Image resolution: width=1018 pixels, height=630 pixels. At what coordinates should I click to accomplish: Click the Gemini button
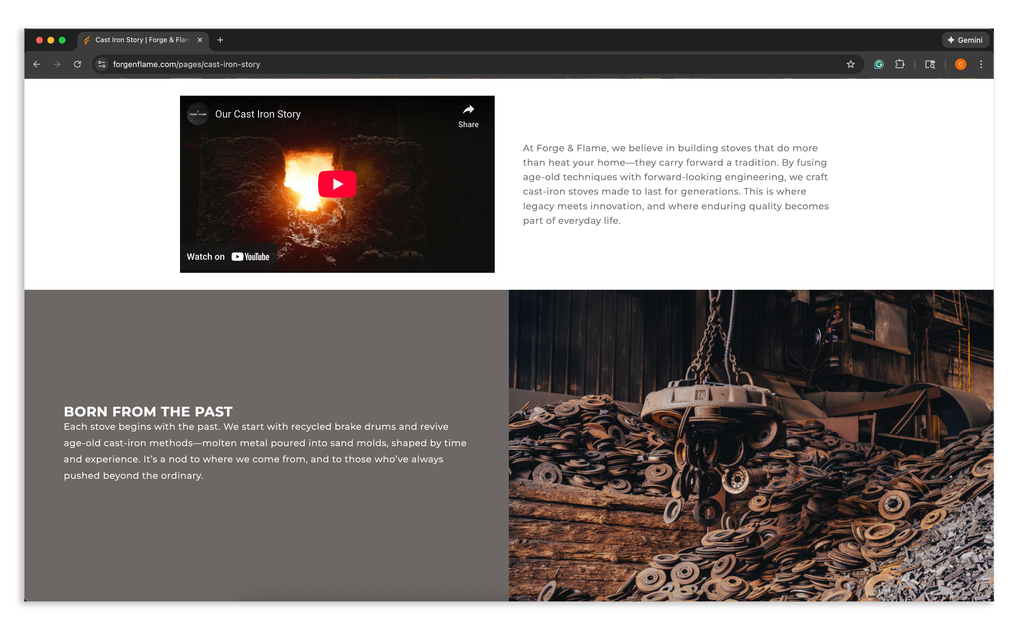pos(965,40)
